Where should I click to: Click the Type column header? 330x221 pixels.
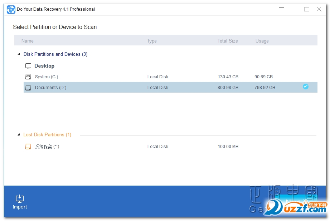point(151,41)
